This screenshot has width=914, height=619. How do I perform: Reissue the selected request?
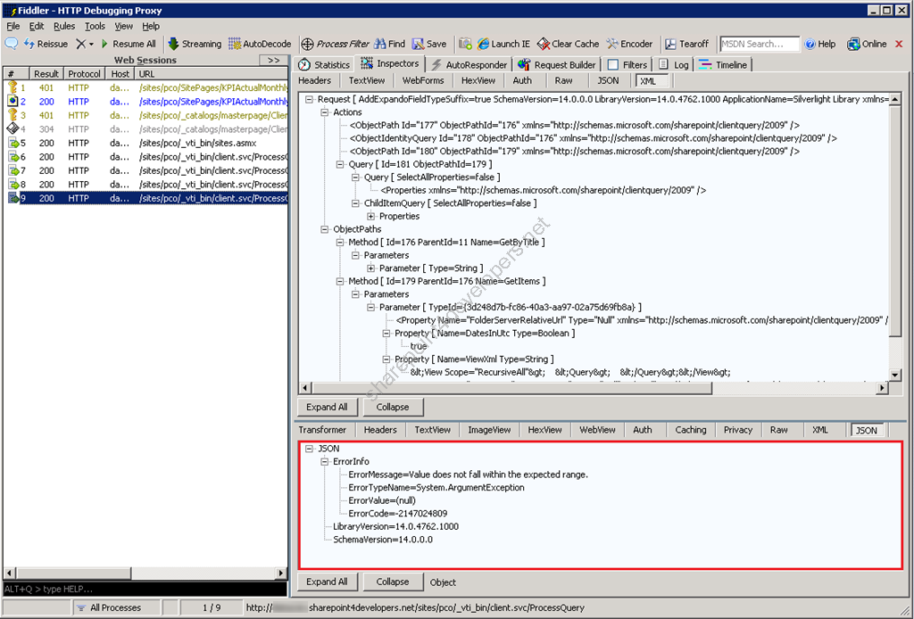point(46,44)
